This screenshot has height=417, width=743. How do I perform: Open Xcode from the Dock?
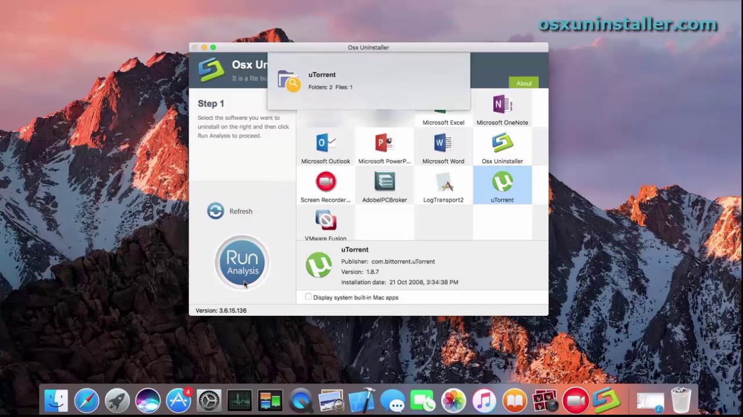pos(362,401)
